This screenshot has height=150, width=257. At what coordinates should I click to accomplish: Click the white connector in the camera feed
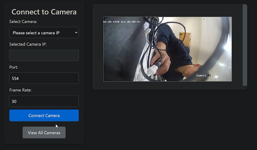click(x=153, y=71)
